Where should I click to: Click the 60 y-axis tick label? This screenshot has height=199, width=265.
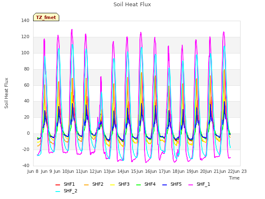point(26,85)
